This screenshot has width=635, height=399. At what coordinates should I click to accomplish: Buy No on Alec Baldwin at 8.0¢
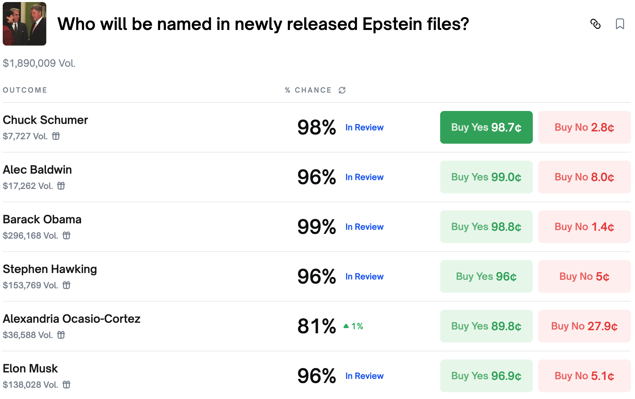pos(584,177)
